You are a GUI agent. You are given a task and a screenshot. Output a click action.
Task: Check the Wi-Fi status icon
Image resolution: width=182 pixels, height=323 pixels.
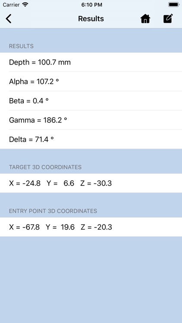[25, 5]
